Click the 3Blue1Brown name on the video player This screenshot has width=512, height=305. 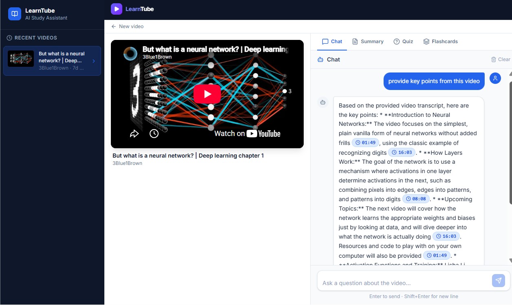point(157,57)
